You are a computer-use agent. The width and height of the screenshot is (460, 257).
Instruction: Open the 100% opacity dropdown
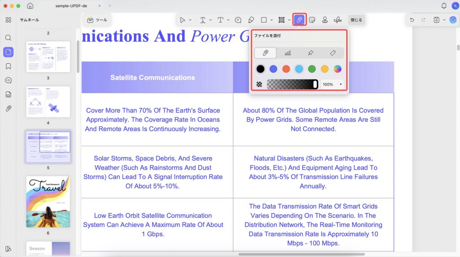(332, 84)
